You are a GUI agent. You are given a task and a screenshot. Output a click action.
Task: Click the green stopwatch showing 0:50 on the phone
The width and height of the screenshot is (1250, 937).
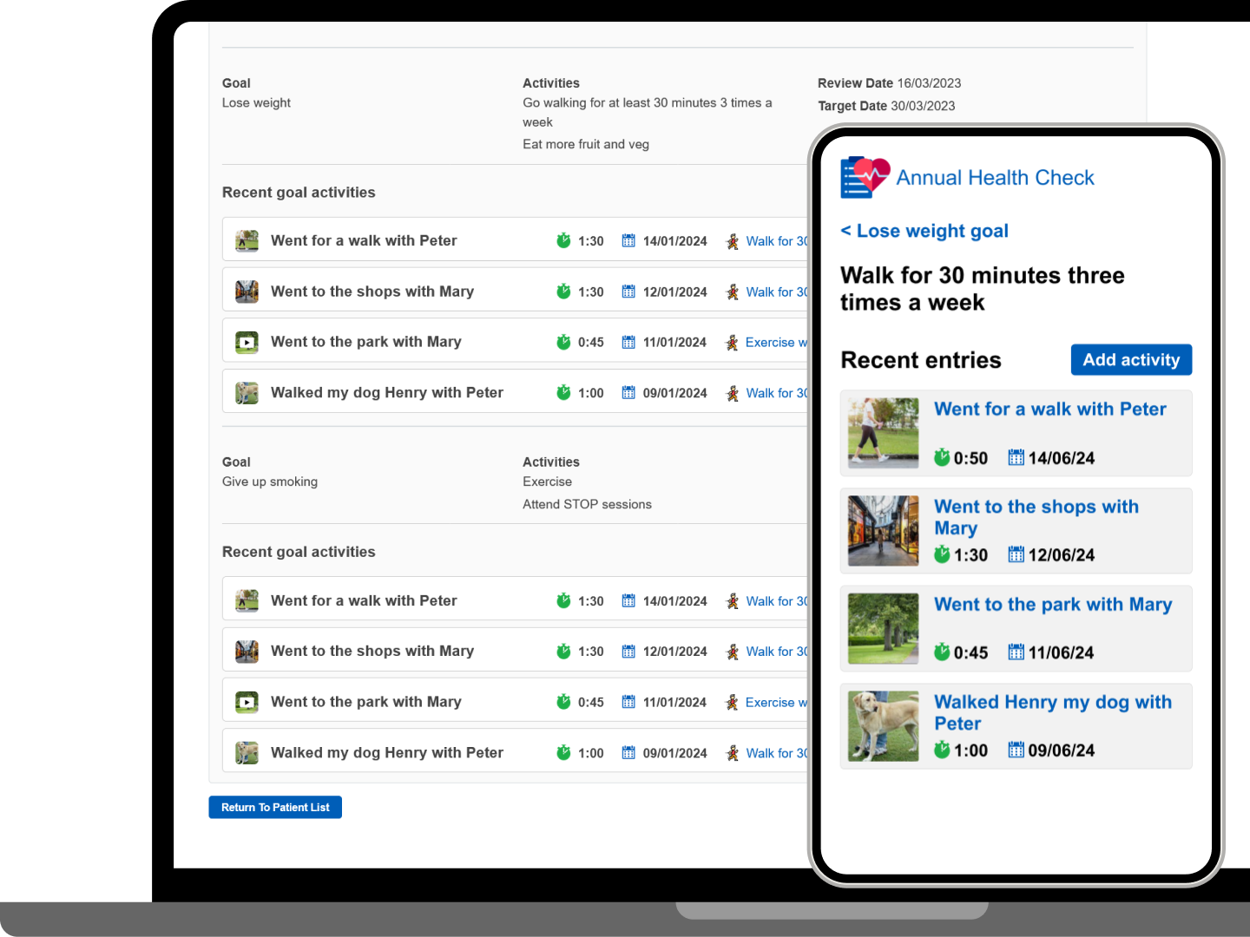point(943,458)
